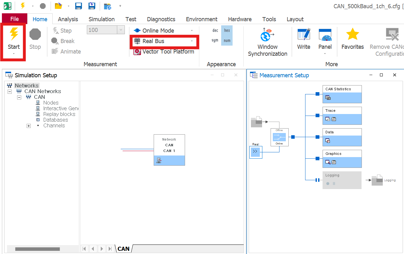Open the Customize Quick Access Toolbar arrow
Screen dimensions: 404x254
[120, 6]
